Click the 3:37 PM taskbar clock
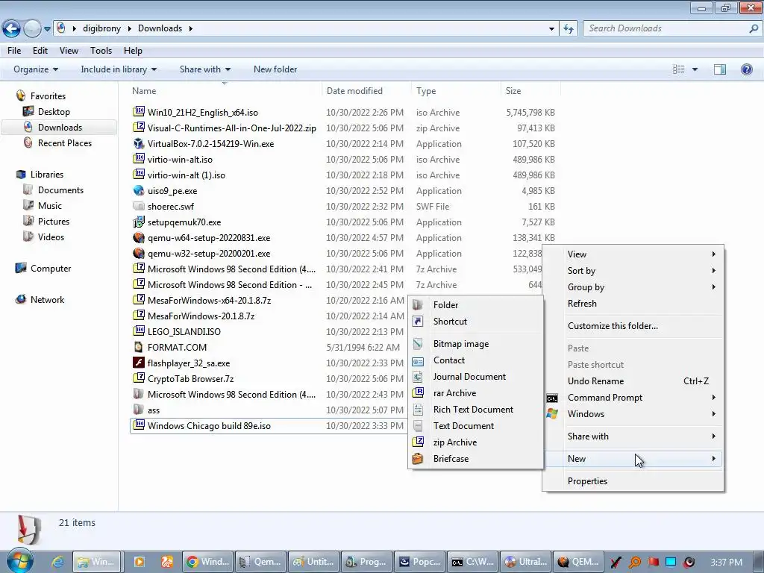764x573 pixels. (x=727, y=563)
